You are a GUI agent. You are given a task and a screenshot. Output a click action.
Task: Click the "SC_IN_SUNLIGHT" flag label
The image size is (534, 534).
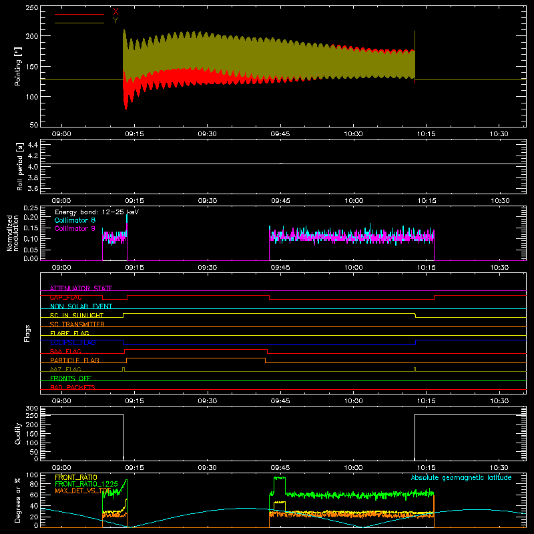click(77, 315)
